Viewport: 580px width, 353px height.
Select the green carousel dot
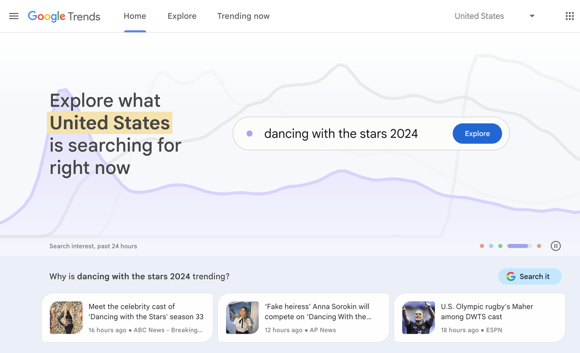click(x=500, y=246)
